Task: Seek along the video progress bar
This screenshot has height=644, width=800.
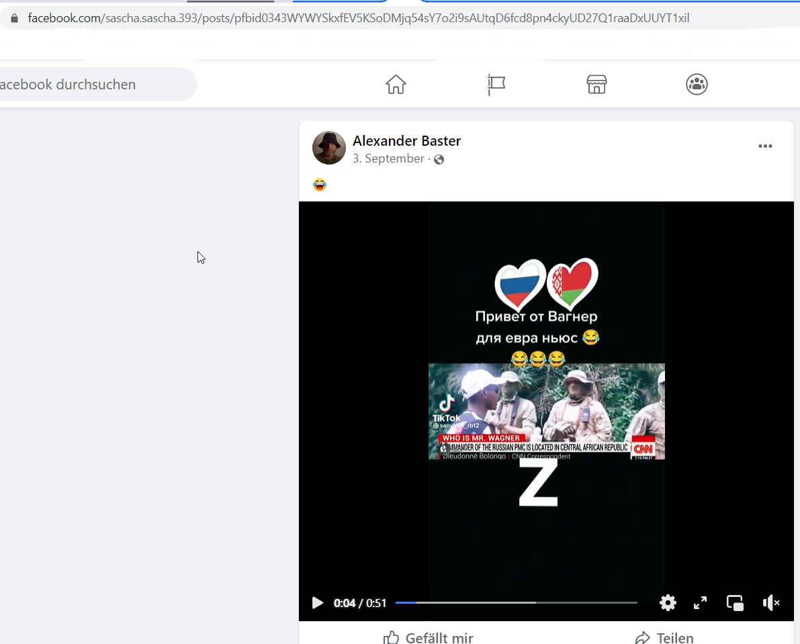Action: click(x=516, y=602)
